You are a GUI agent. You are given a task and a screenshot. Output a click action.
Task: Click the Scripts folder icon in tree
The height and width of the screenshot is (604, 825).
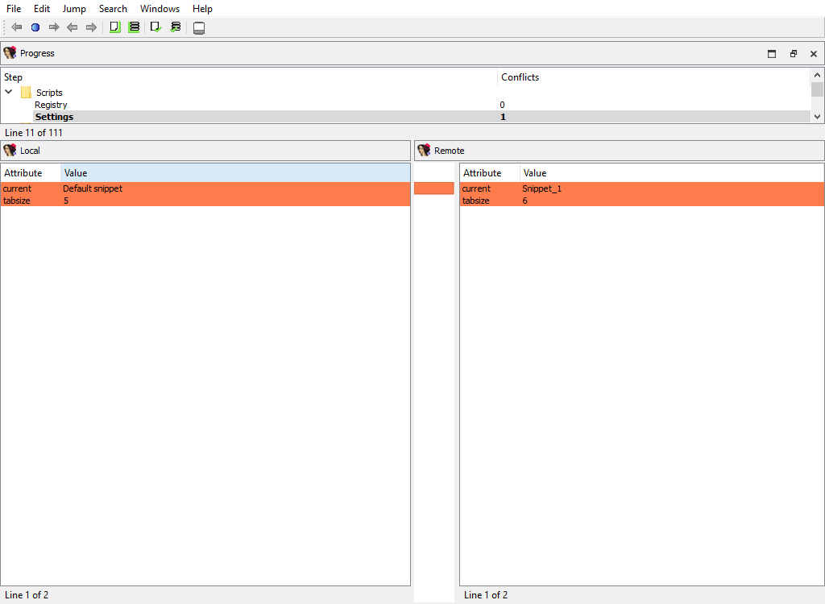pos(26,93)
